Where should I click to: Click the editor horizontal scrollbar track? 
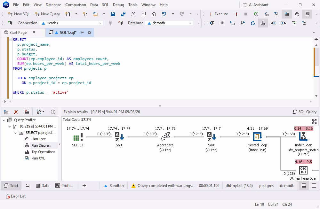click(x=160, y=101)
